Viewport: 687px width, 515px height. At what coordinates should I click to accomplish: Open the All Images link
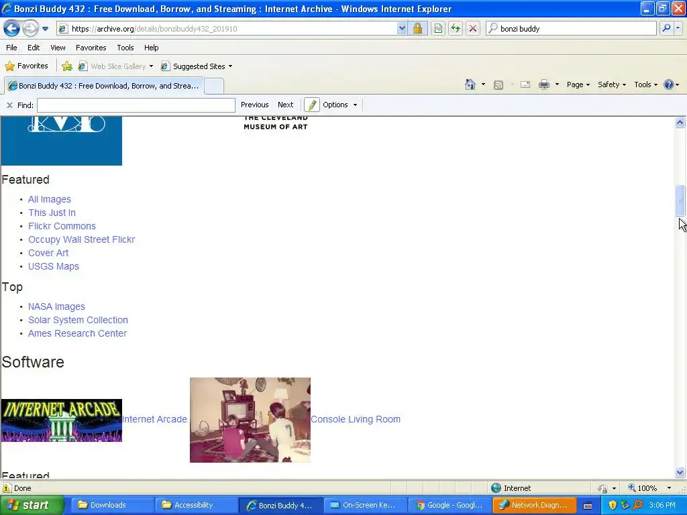point(50,199)
